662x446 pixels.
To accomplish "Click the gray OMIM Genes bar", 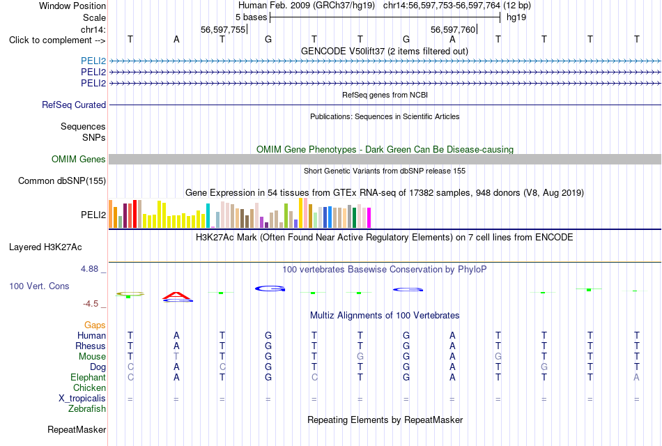I will coord(385,159).
